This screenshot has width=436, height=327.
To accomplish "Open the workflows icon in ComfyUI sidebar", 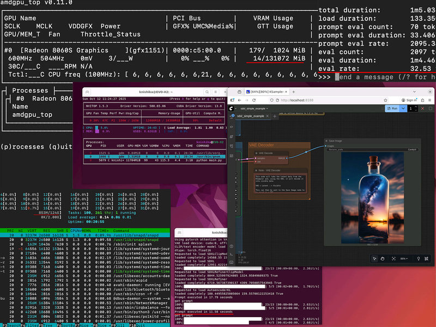I will [231, 156].
